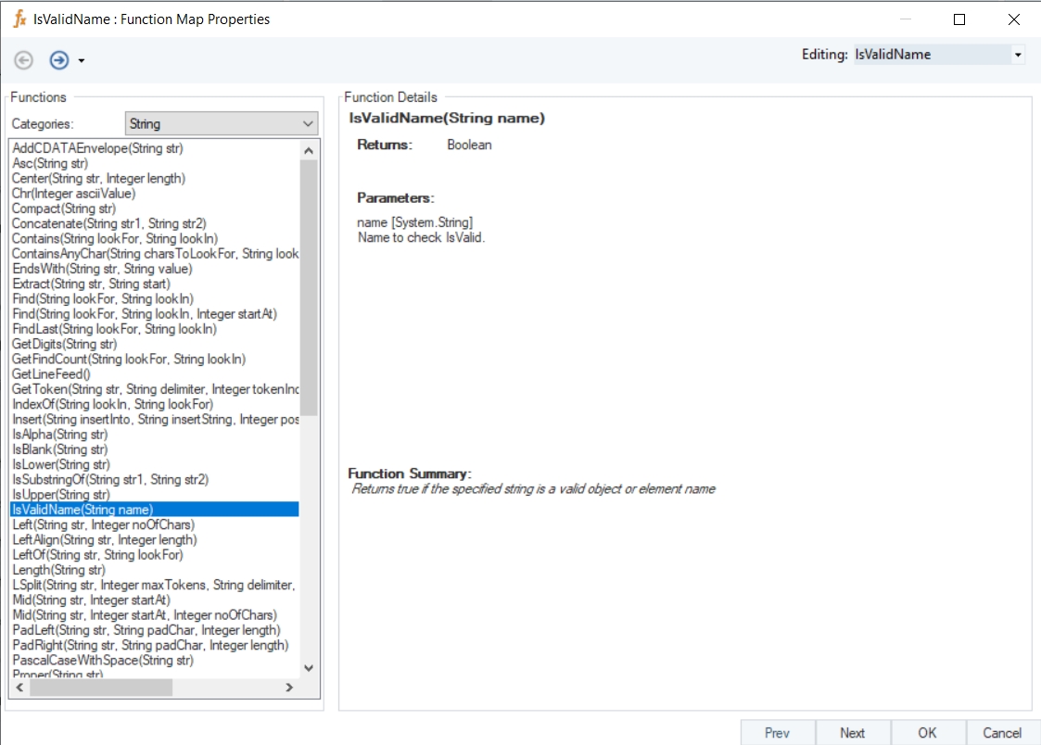Open the navigation history dropdown arrow
Image resolution: width=1041 pixels, height=745 pixels.
coord(82,61)
